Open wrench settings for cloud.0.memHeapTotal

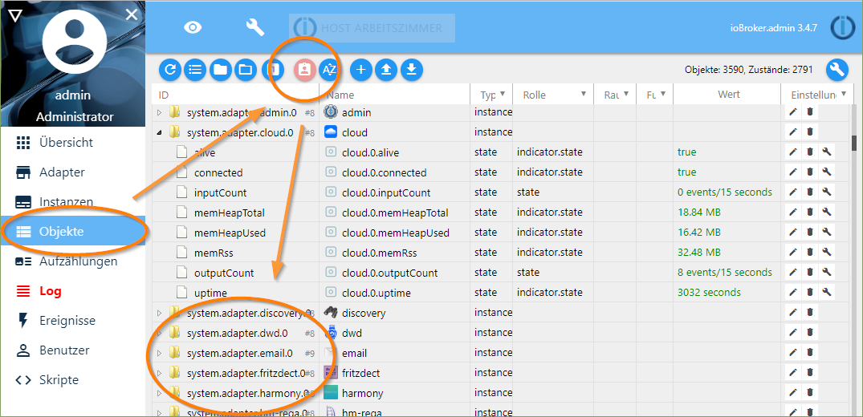click(827, 213)
